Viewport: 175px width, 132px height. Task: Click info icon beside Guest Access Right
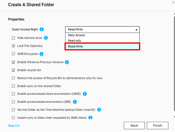click(42, 29)
